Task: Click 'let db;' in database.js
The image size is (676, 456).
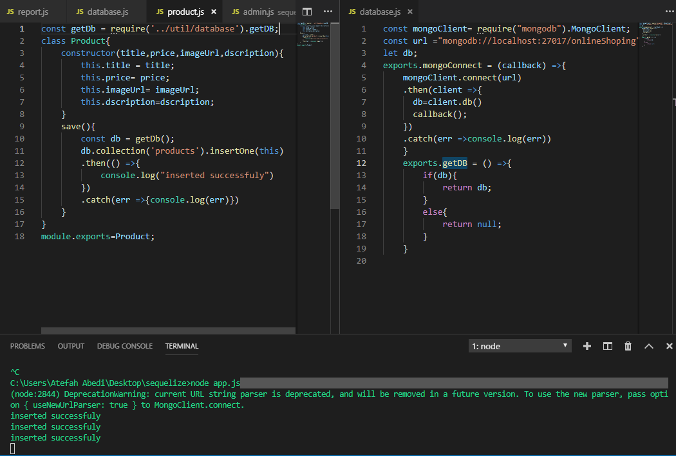Action: click(400, 53)
